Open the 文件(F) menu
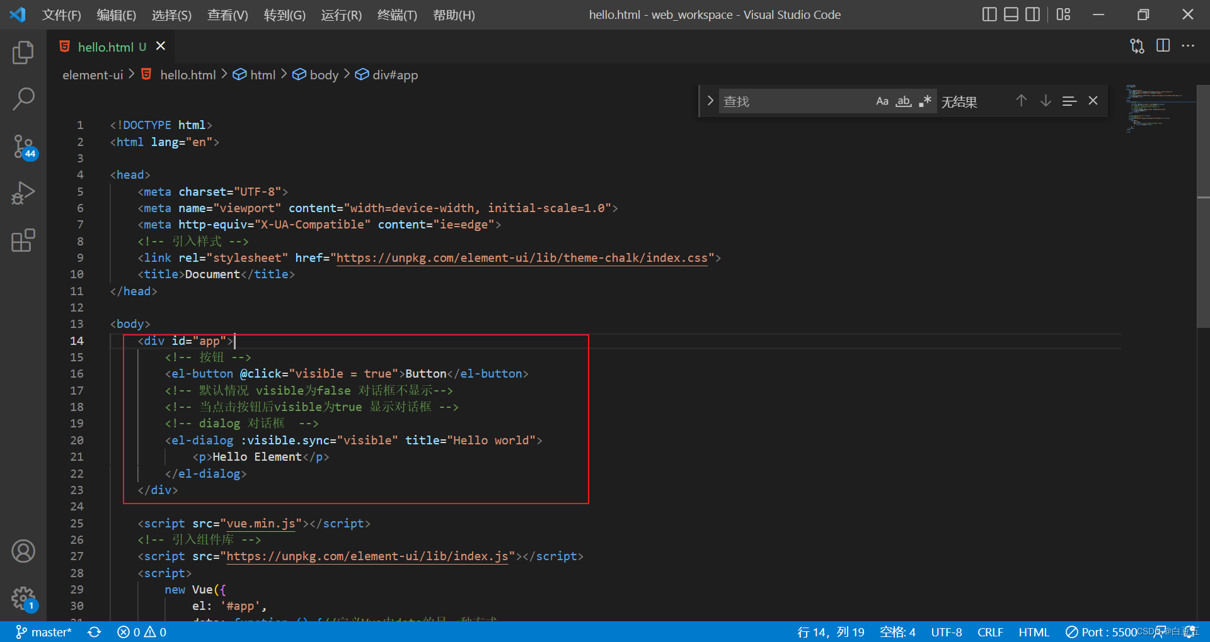This screenshot has height=642, width=1210. click(x=62, y=14)
